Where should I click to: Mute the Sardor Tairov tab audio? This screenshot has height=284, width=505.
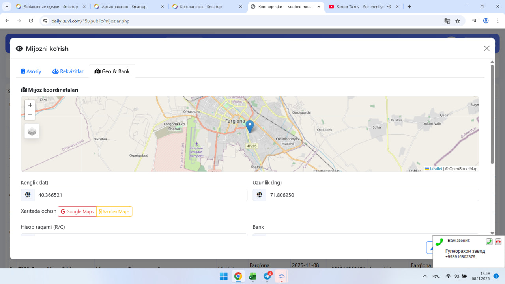(x=389, y=7)
